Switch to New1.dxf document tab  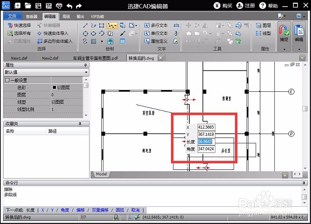19,58
